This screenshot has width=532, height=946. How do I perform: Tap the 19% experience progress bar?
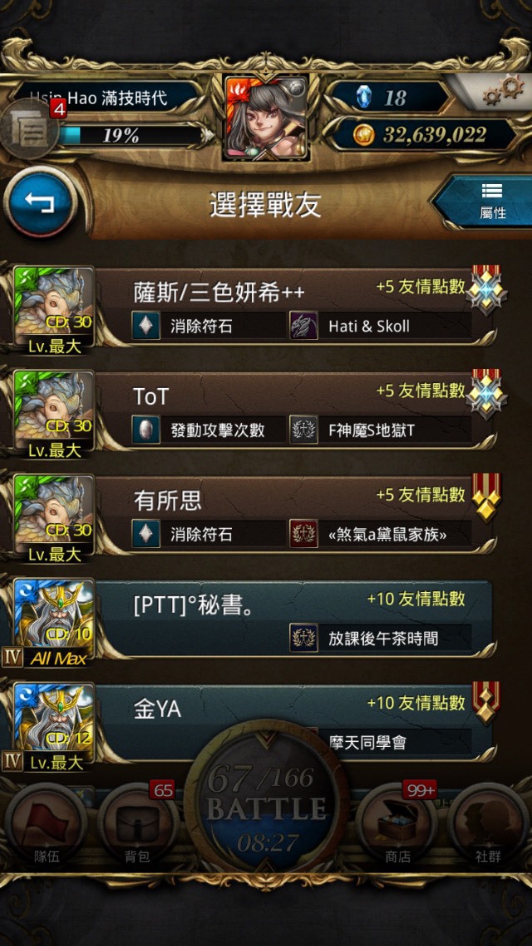[128, 135]
